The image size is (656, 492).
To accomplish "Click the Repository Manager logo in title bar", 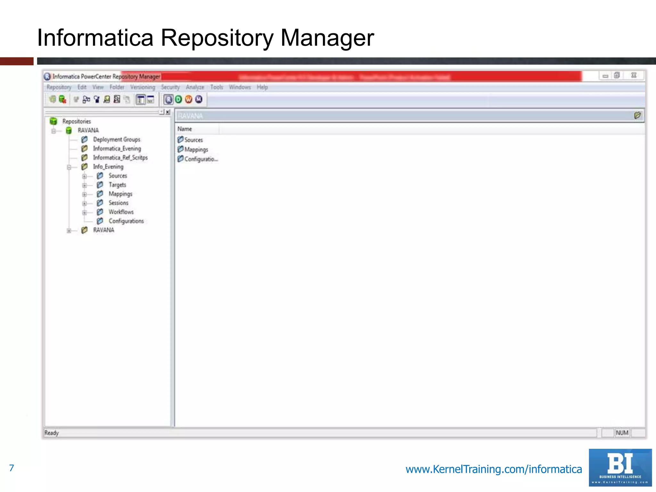I will click(x=47, y=76).
